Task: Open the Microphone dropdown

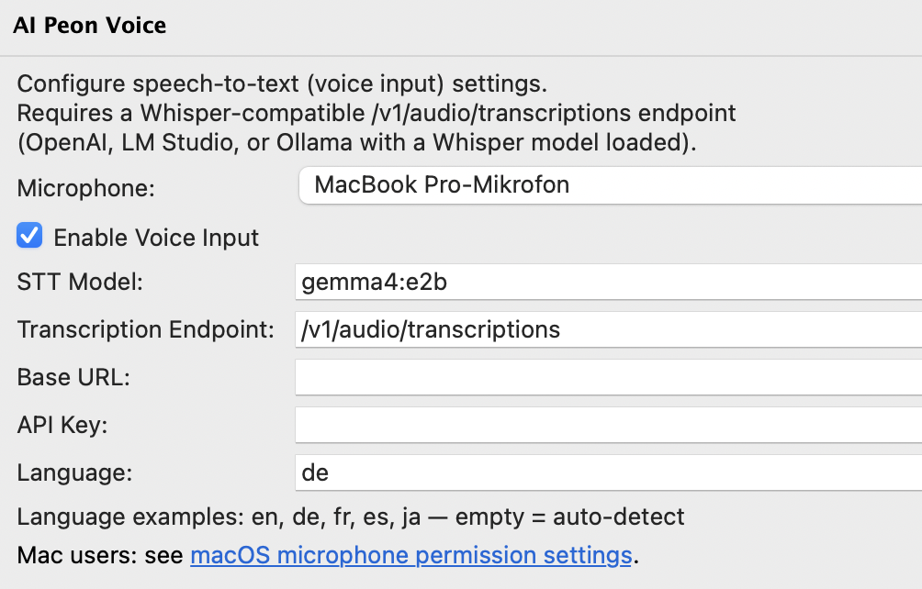Action: pos(610,185)
